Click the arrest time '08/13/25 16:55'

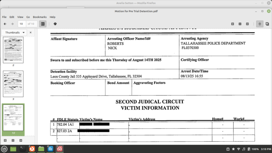pos(192,76)
